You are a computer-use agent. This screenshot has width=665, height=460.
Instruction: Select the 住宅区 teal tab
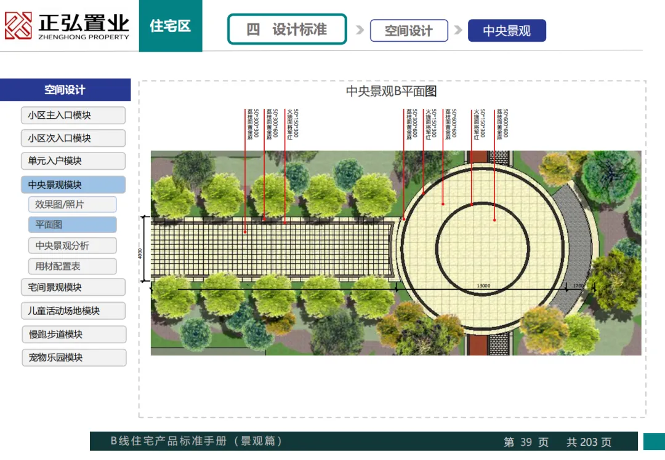pyautogui.click(x=171, y=26)
